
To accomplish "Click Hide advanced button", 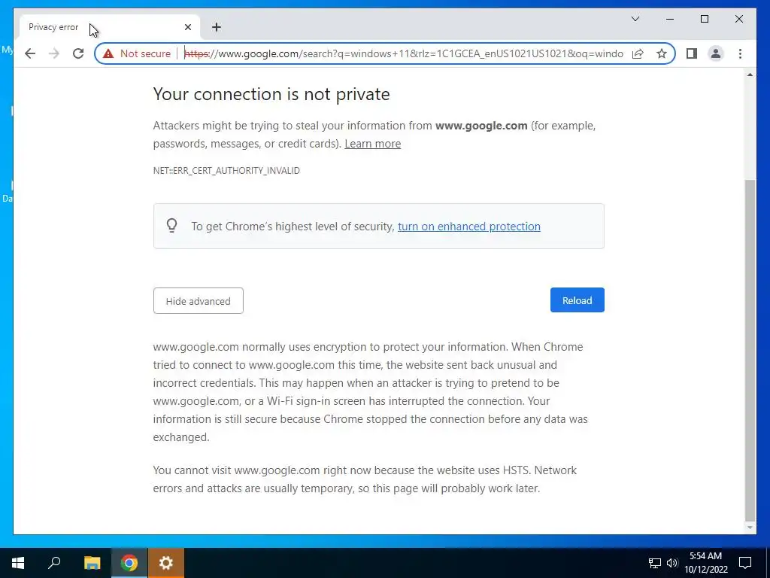I will coord(198,301).
